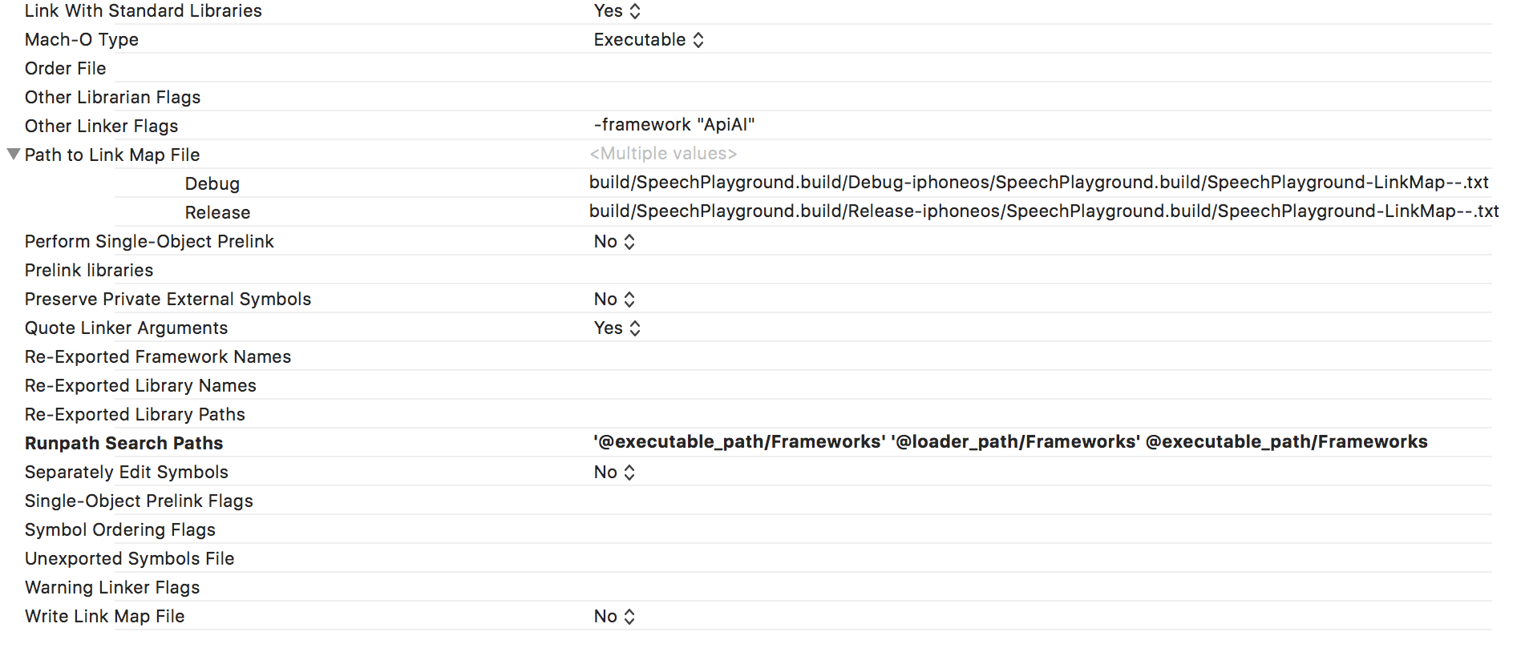Screen dimensions: 1525x660
Task: Change Write Link Map File setting
Action: pos(614,617)
